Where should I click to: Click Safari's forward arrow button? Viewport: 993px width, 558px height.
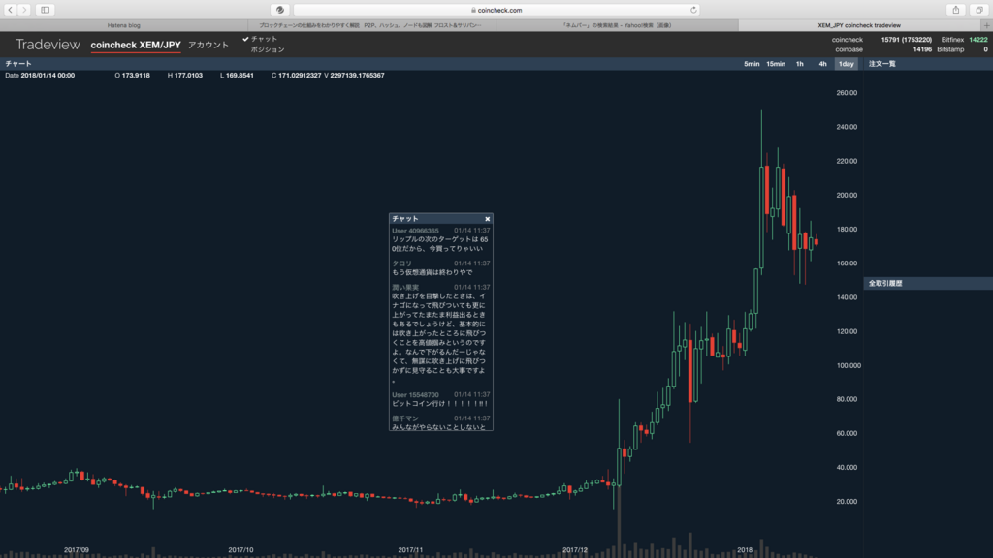(x=24, y=10)
